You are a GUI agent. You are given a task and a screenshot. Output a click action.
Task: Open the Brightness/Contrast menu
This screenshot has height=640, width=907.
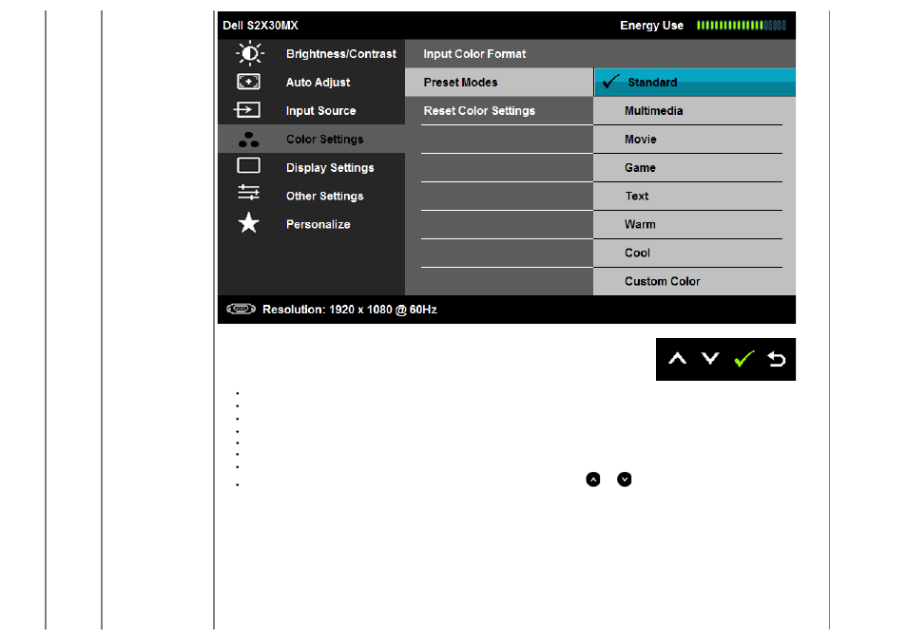311,54
